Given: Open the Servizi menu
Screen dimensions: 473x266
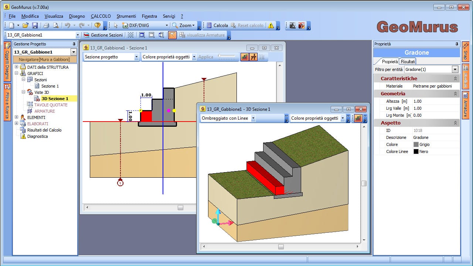Looking at the screenshot, I should click(x=169, y=16).
